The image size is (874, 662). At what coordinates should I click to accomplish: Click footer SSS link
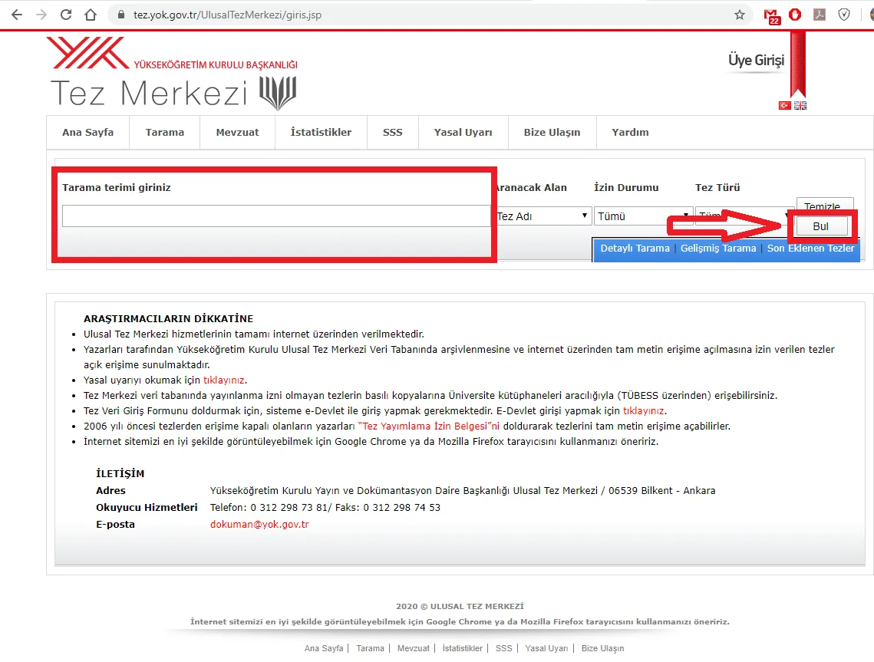click(504, 649)
